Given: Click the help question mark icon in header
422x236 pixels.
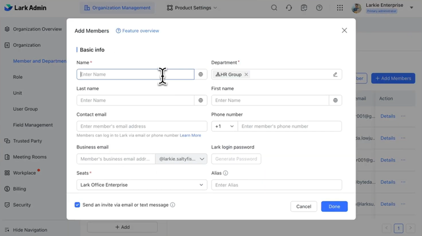Looking at the screenshot, I should 319,8.
